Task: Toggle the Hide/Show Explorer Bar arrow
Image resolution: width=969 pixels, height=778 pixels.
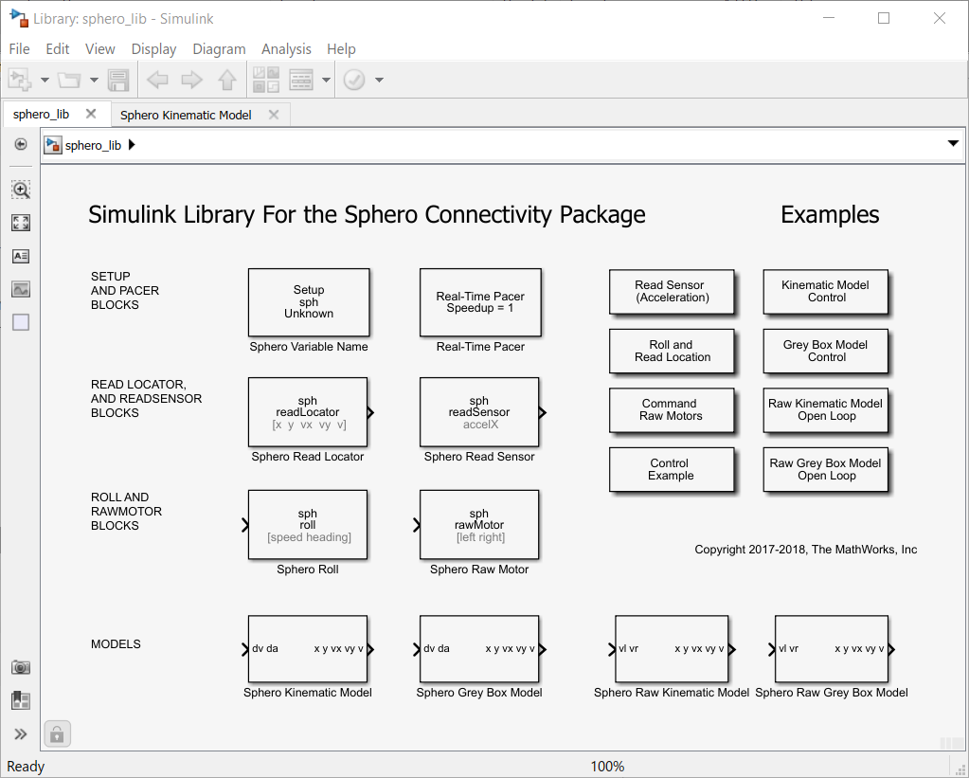Action: tap(21, 144)
